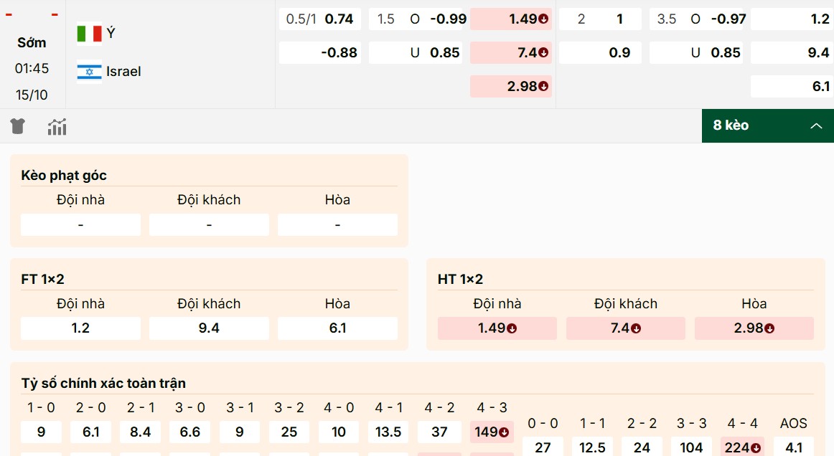Click the red drop arrow beside 1.49 odds
This screenshot has height=456, width=834.
click(543, 19)
